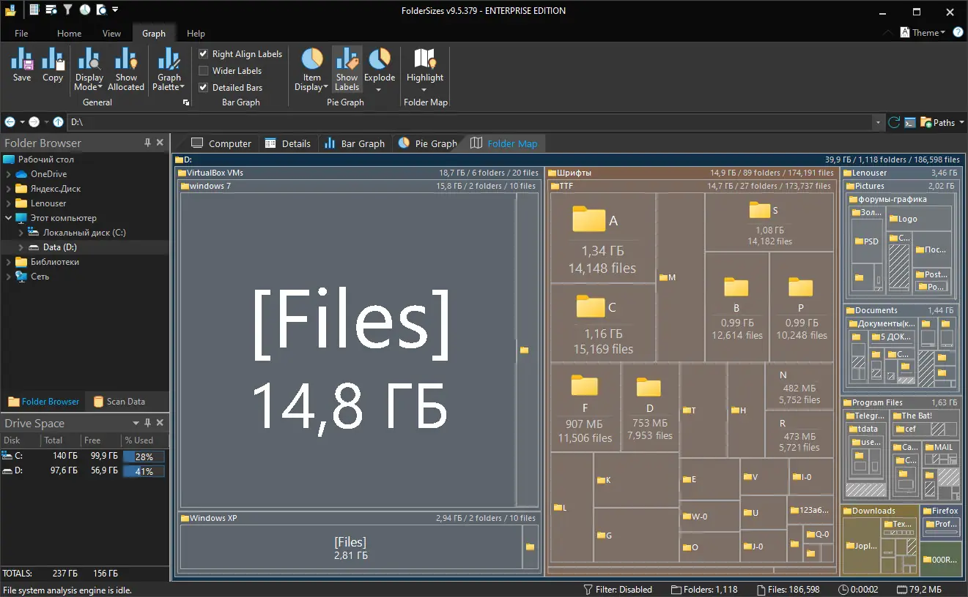The width and height of the screenshot is (968, 597).
Task: Open Drive Space panel options arrow
Action: [136, 423]
